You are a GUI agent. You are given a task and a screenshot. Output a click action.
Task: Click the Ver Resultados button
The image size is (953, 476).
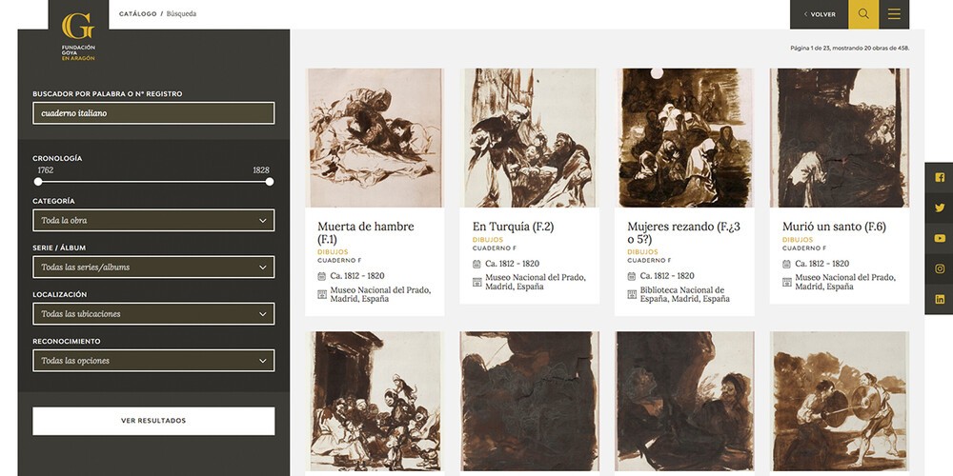(153, 421)
